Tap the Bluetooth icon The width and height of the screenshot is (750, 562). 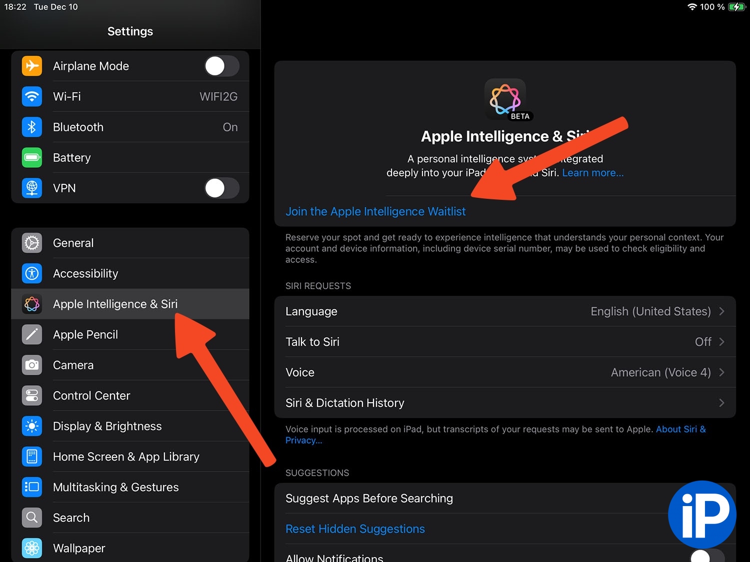[32, 127]
